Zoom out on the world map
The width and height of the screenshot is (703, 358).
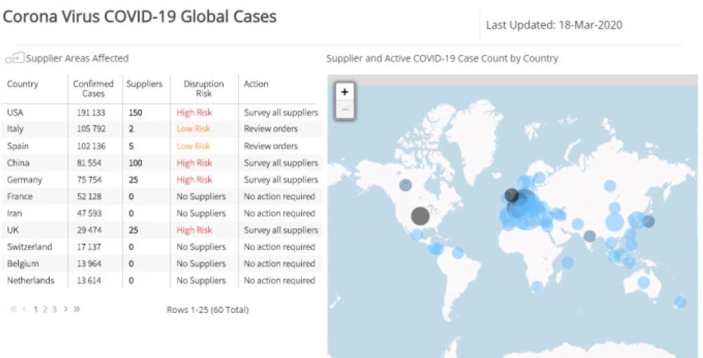pos(344,109)
